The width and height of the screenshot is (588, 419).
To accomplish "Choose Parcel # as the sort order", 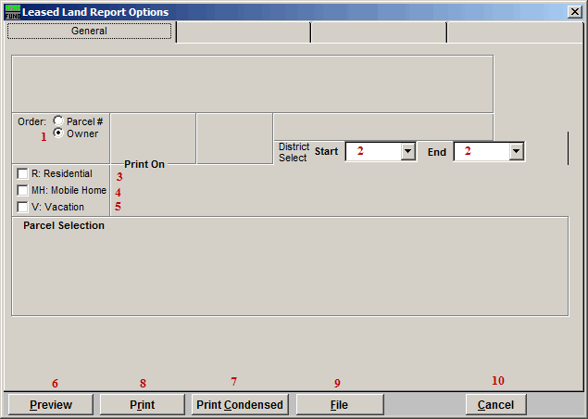I will 59,121.
